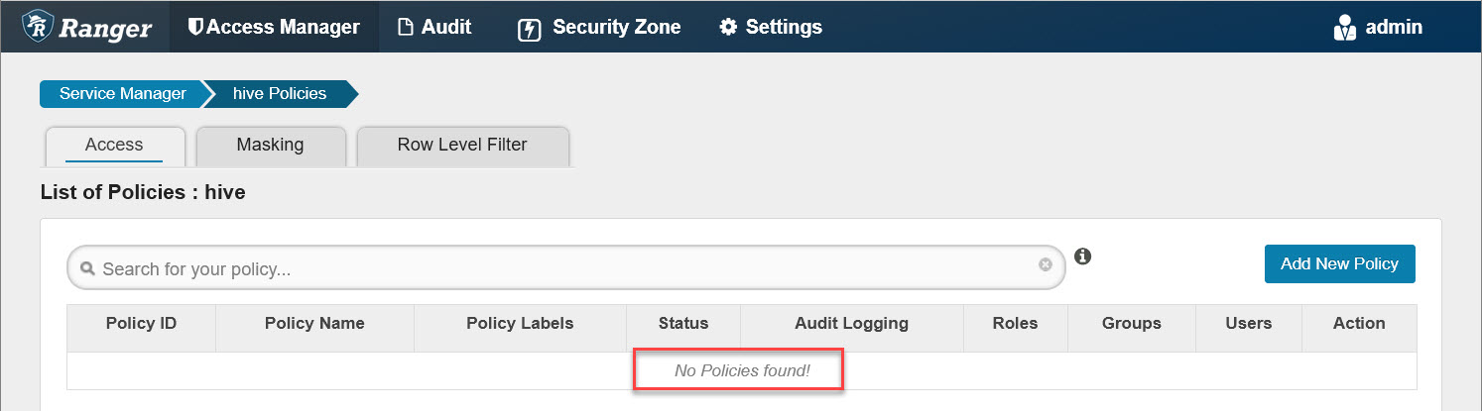Screen dimensions: 1482x411
Task: Click the admin user avatar icon
Action: [1344, 28]
